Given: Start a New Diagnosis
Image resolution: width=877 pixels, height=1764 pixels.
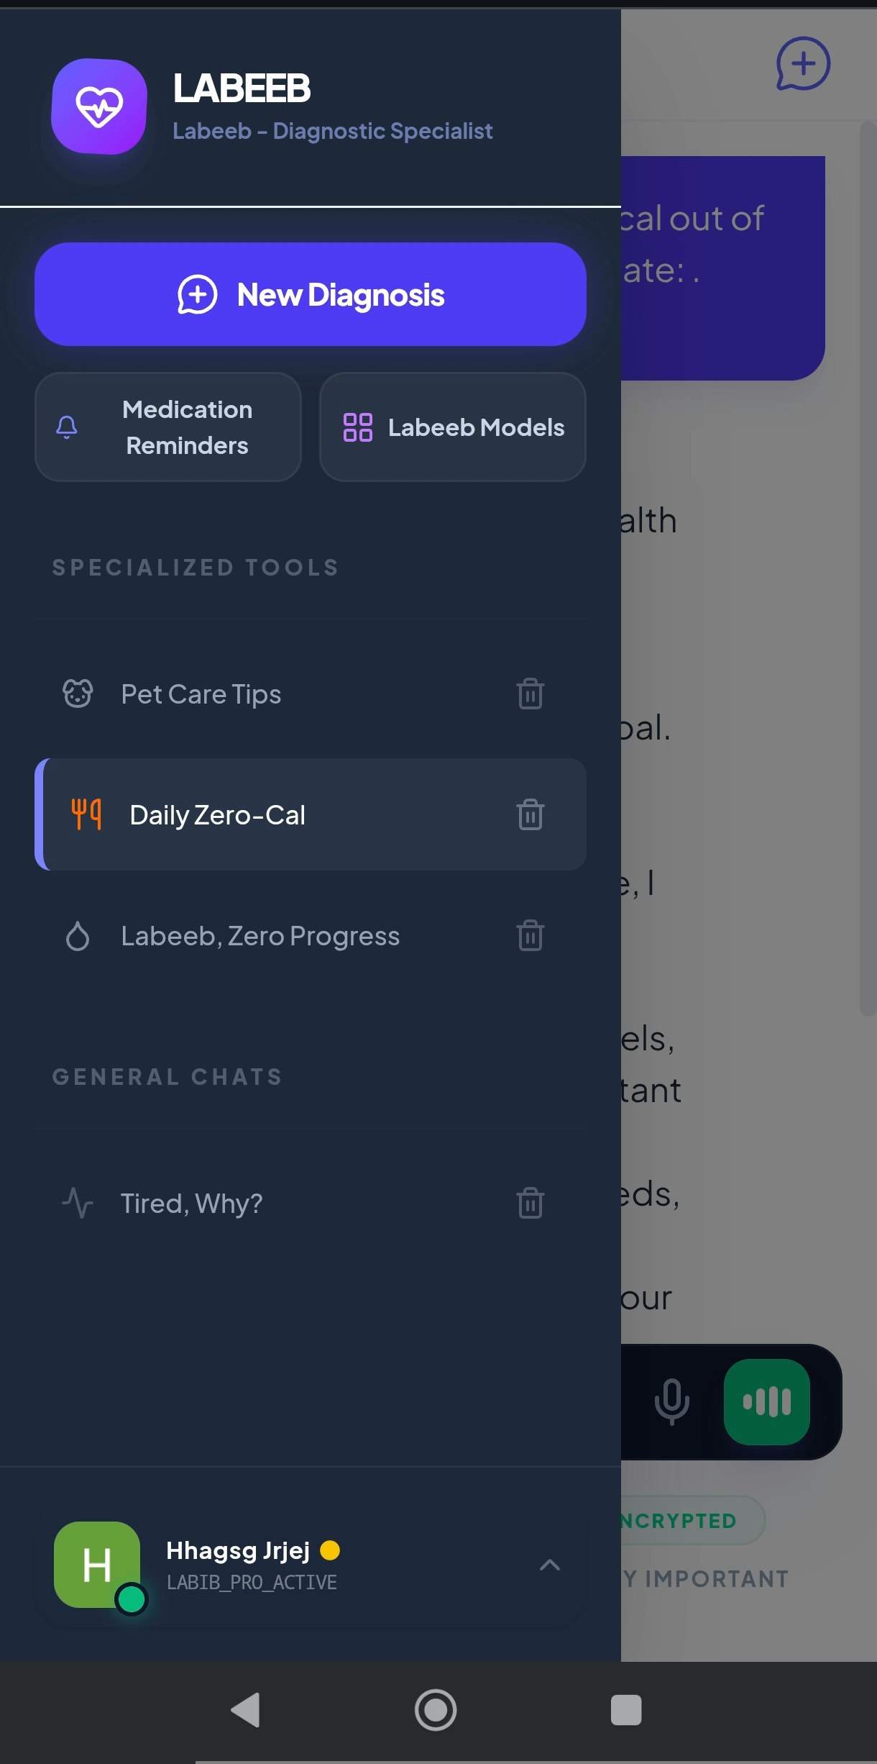Looking at the screenshot, I should tap(311, 294).
